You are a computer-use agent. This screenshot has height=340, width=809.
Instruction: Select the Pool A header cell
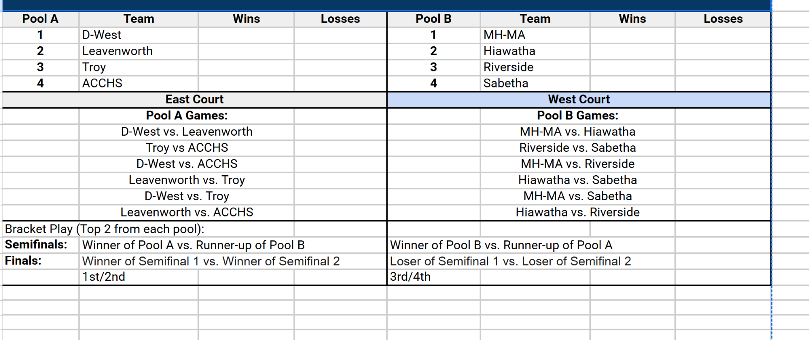click(40, 19)
